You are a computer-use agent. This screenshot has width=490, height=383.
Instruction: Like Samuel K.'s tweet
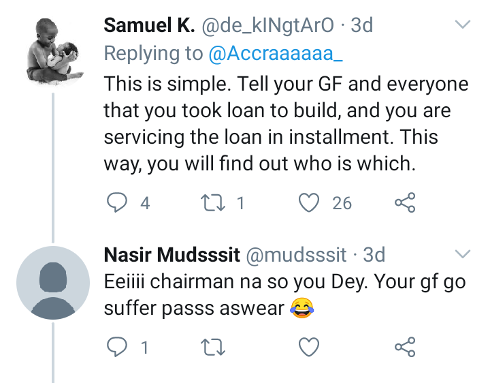[310, 202]
